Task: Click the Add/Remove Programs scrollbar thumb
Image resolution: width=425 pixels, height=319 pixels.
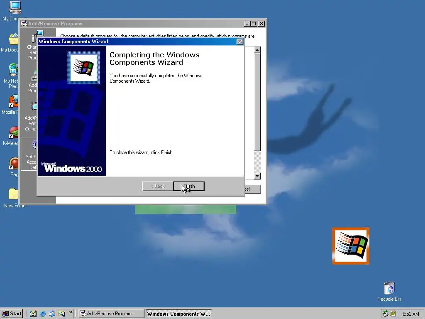Action: pyautogui.click(x=257, y=102)
